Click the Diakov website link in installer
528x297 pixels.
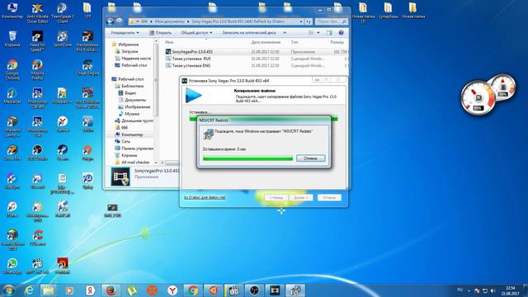[x=205, y=197]
